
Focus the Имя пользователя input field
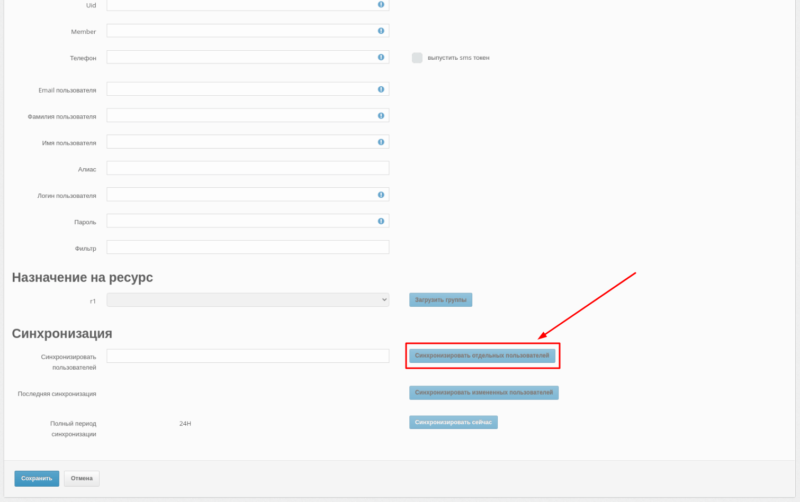point(248,142)
